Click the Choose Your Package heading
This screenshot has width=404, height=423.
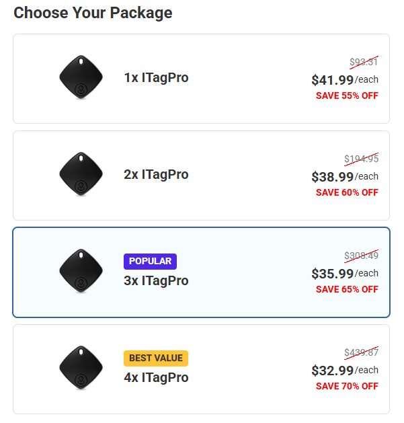click(93, 13)
